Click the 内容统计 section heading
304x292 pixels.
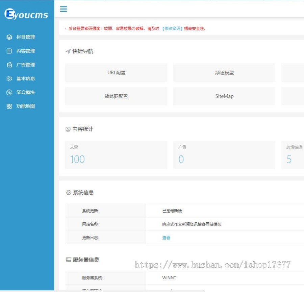pyautogui.click(x=83, y=129)
